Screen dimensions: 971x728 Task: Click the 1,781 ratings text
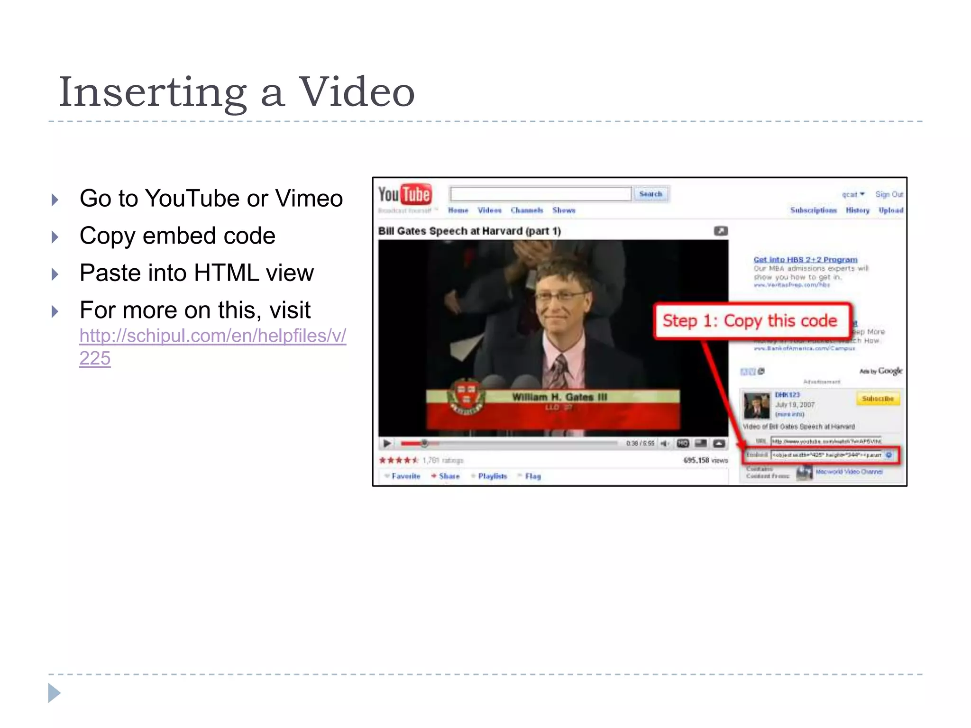coord(443,460)
